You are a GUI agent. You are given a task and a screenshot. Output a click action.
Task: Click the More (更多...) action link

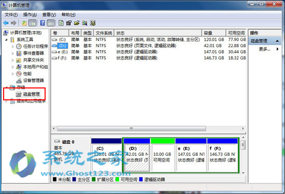point(264,49)
